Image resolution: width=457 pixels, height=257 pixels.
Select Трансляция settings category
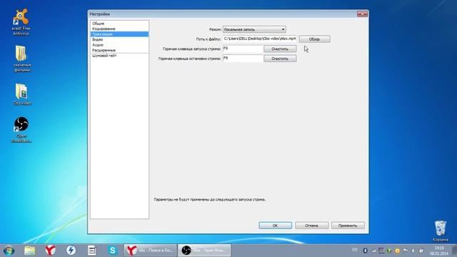[x=119, y=34]
